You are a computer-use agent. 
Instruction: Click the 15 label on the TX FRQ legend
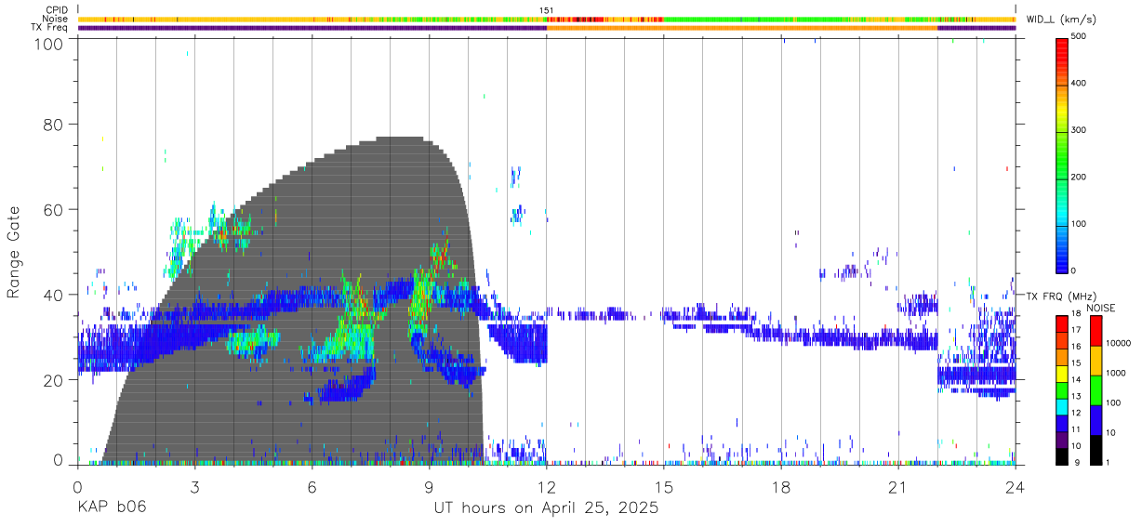[1077, 363]
